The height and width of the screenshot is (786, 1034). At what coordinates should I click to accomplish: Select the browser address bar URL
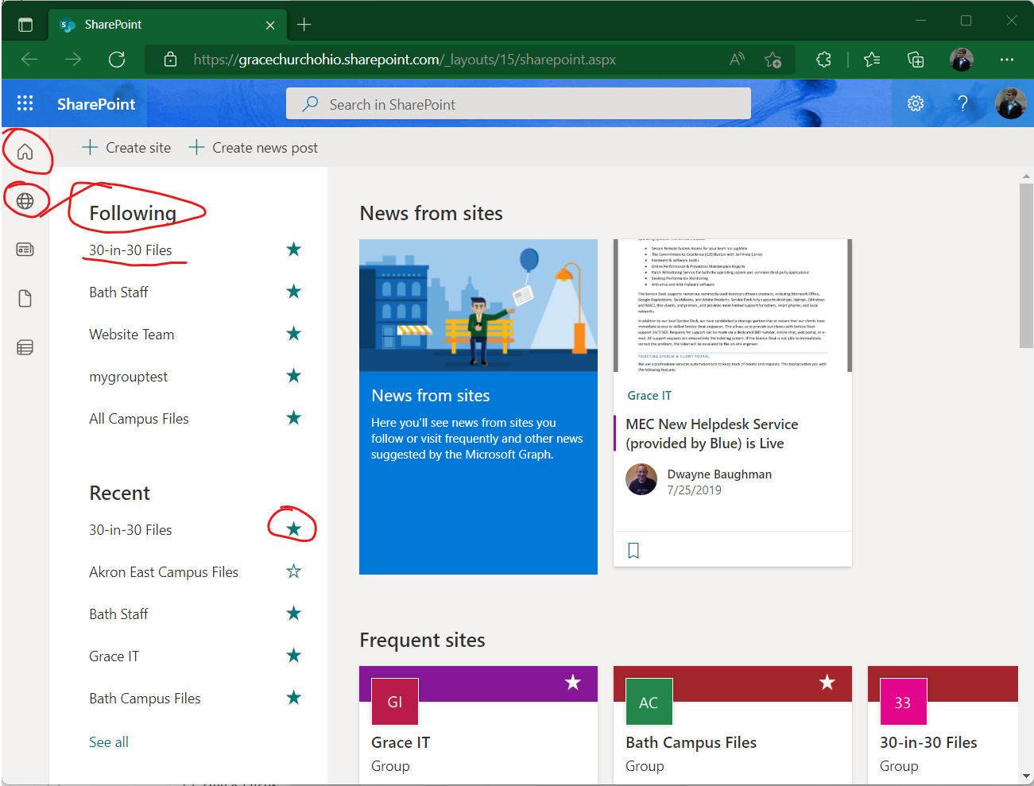(x=405, y=60)
